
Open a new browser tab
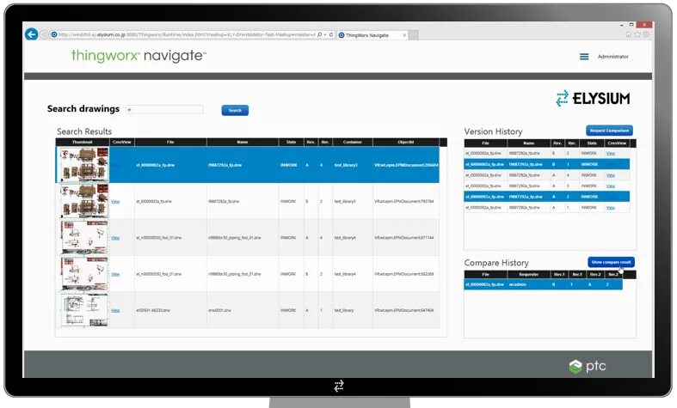click(x=414, y=35)
